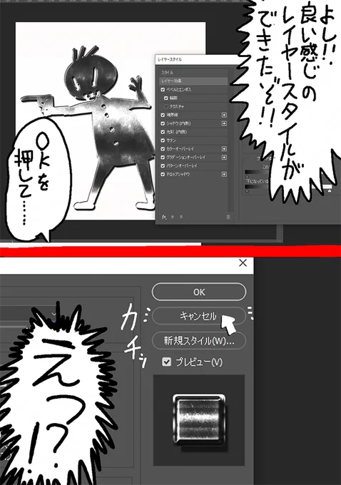Click the レイヤースタイル dialog title bar

coord(198,59)
